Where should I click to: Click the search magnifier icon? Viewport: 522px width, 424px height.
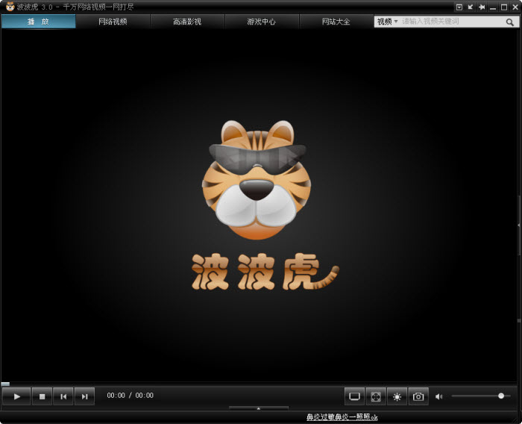(x=511, y=22)
